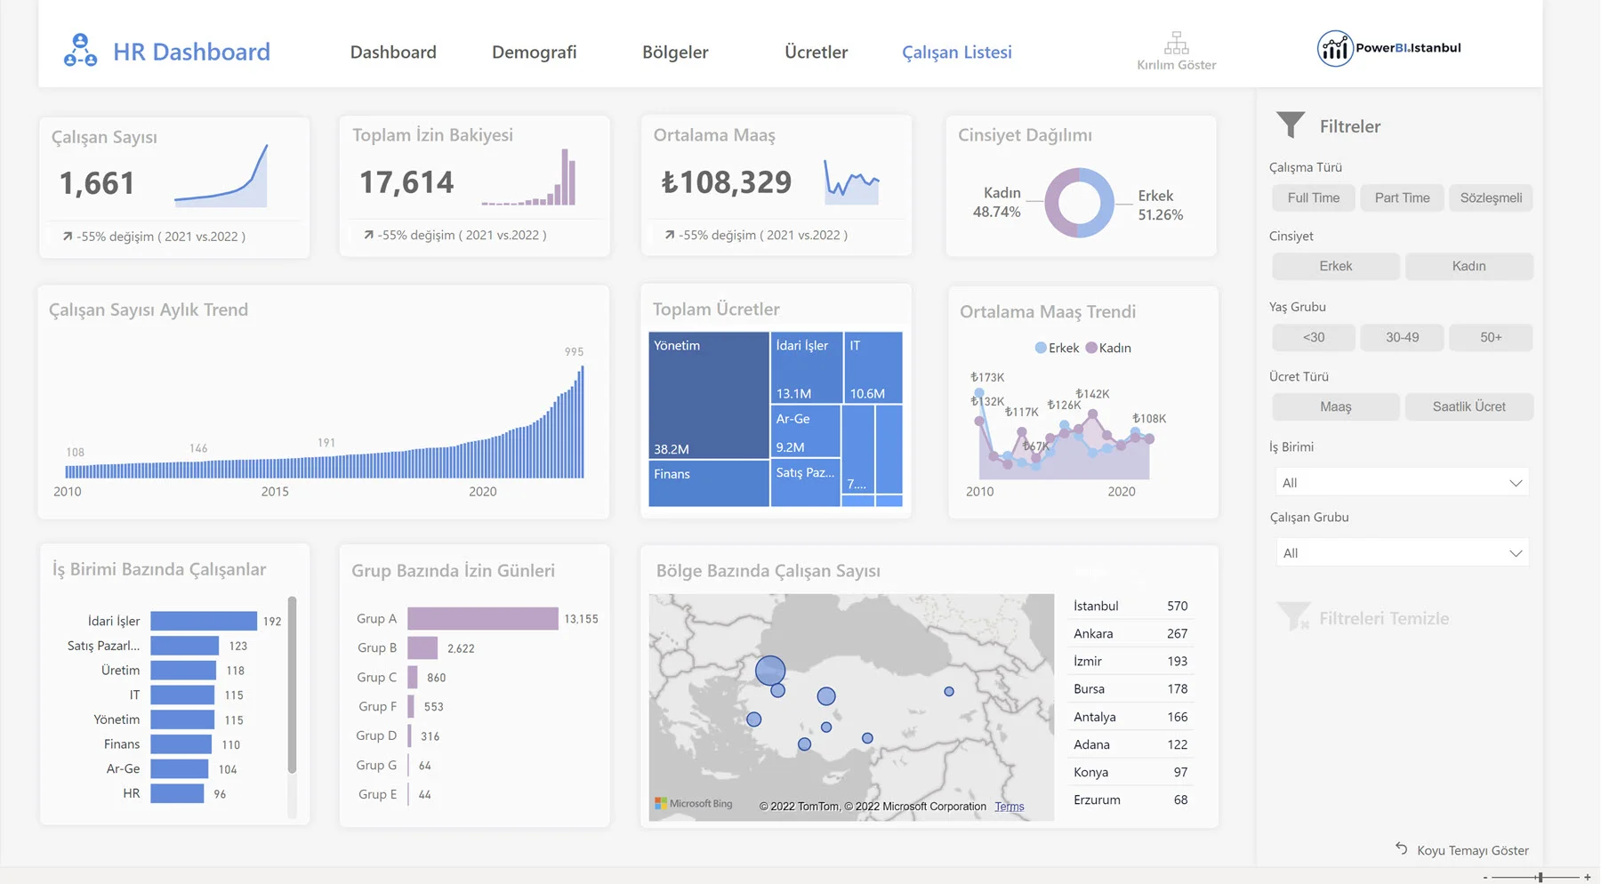Open the Demografi tab
1601x884 pixels.
pyautogui.click(x=534, y=52)
